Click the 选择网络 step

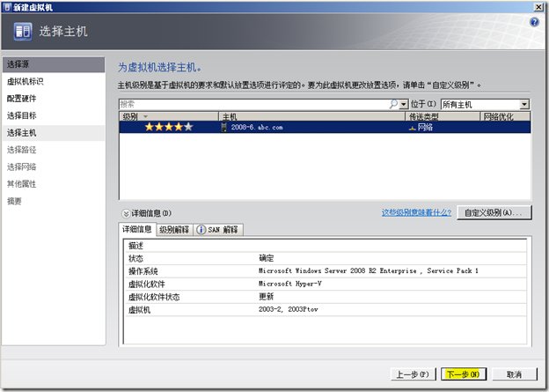click(54, 166)
